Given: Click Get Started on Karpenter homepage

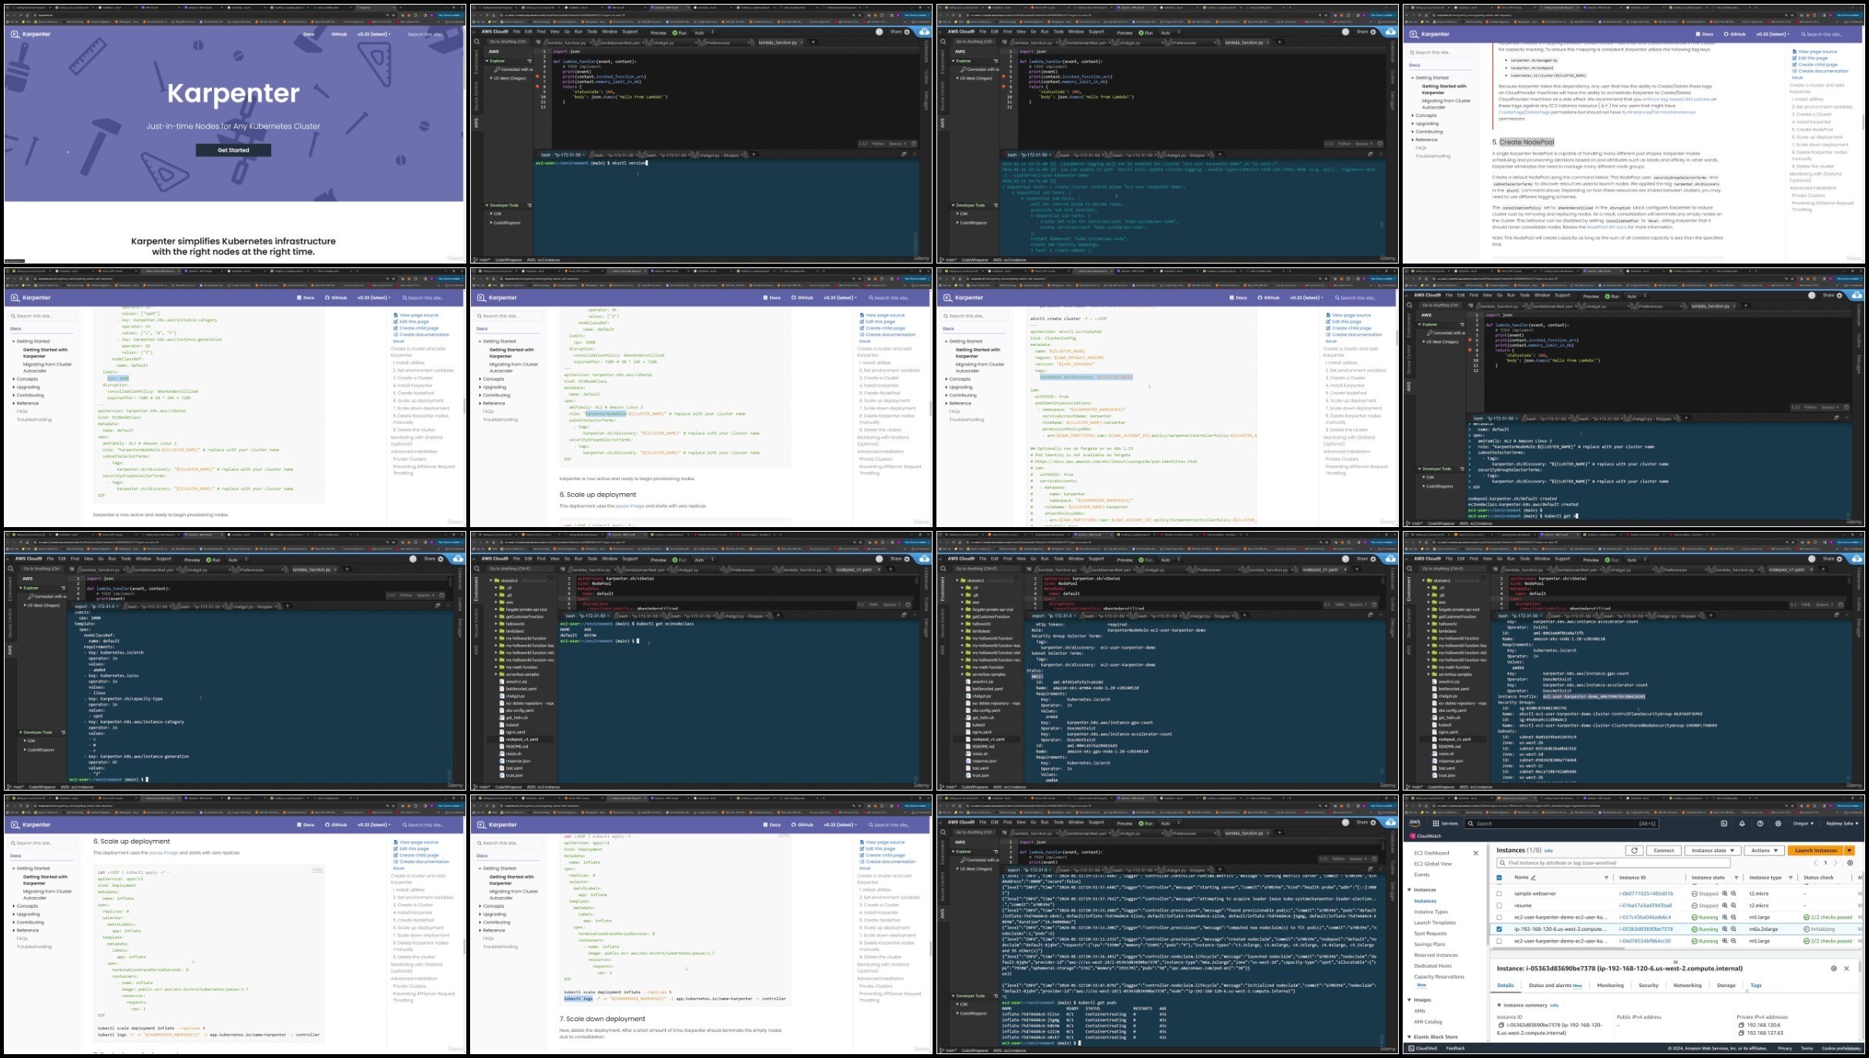Looking at the screenshot, I should 233,150.
